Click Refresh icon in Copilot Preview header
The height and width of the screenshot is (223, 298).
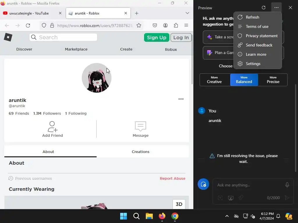point(264,8)
